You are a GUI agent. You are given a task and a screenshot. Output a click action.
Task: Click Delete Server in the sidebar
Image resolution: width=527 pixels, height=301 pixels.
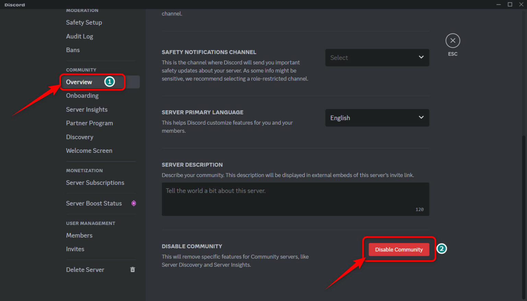pyautogui.click(x=85, y=269)
